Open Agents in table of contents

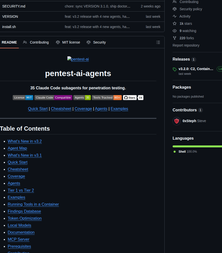coord(14,183)
